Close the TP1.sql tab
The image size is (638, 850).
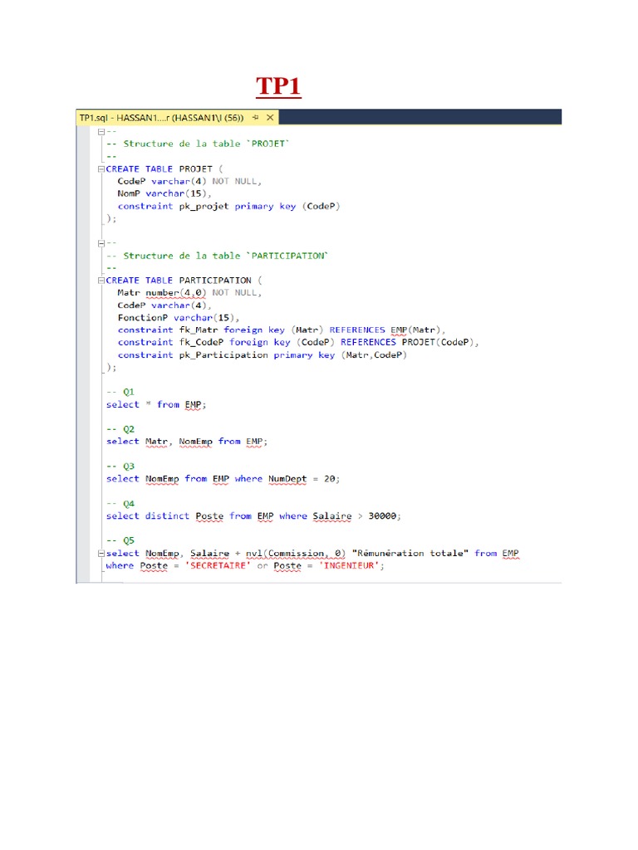click(270, 118)
